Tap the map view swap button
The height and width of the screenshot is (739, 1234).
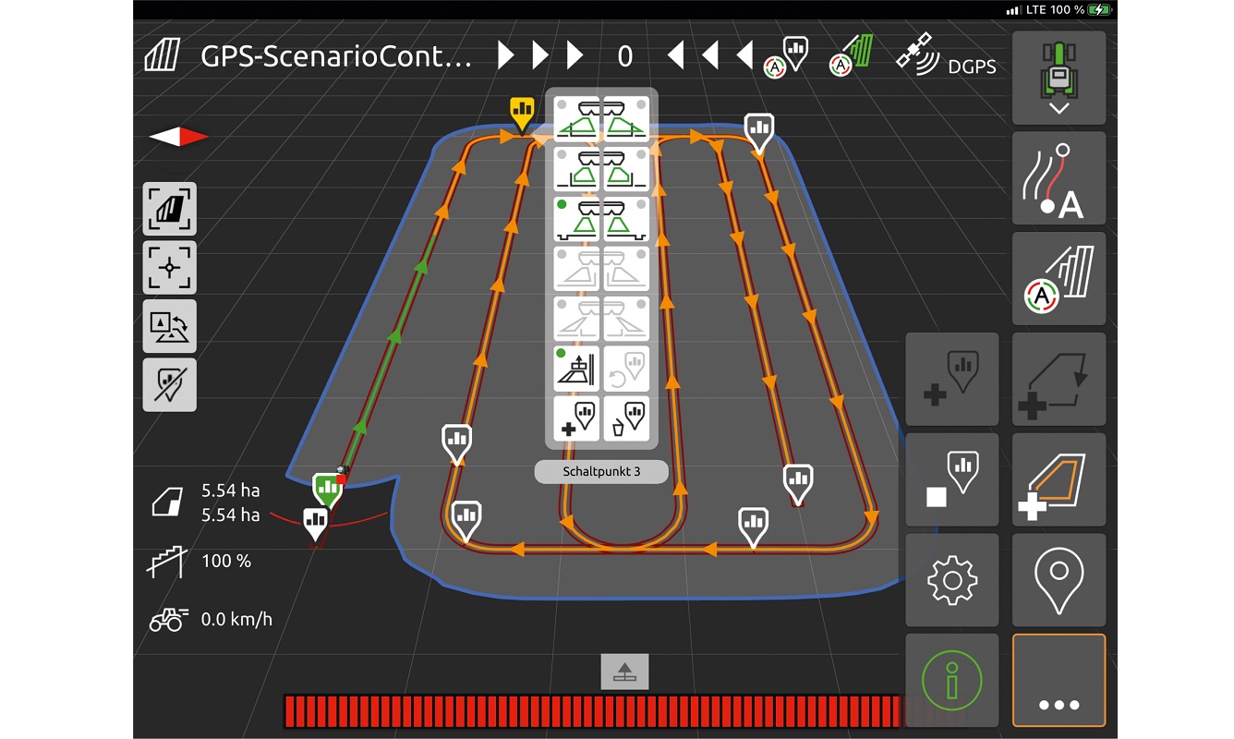[169, 326]
